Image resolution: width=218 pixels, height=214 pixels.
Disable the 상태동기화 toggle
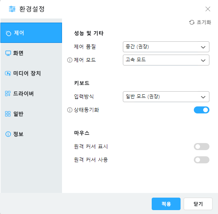tap(202, 110)
